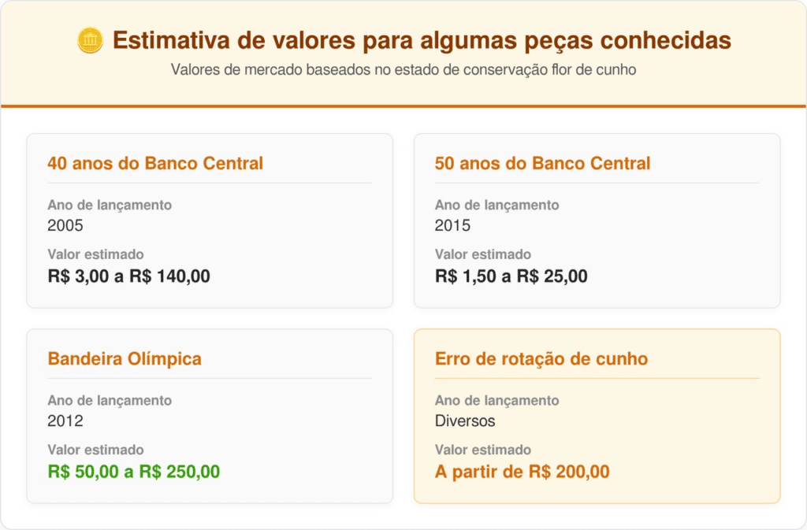Open the '50 anos do Banco Central' card title
The image size is (807, 530).
click(x=542, y=164)
